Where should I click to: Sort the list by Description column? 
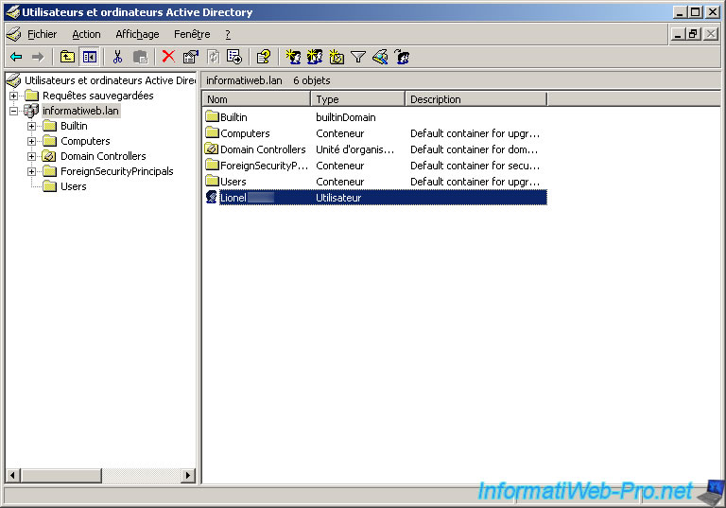[x=476, y=99]
